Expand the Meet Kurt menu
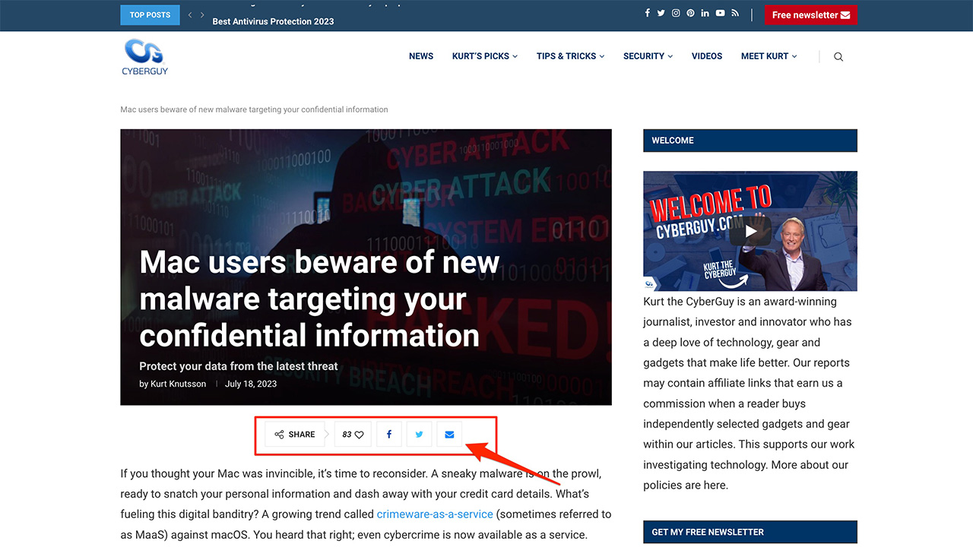 click(x=769, y=56)
